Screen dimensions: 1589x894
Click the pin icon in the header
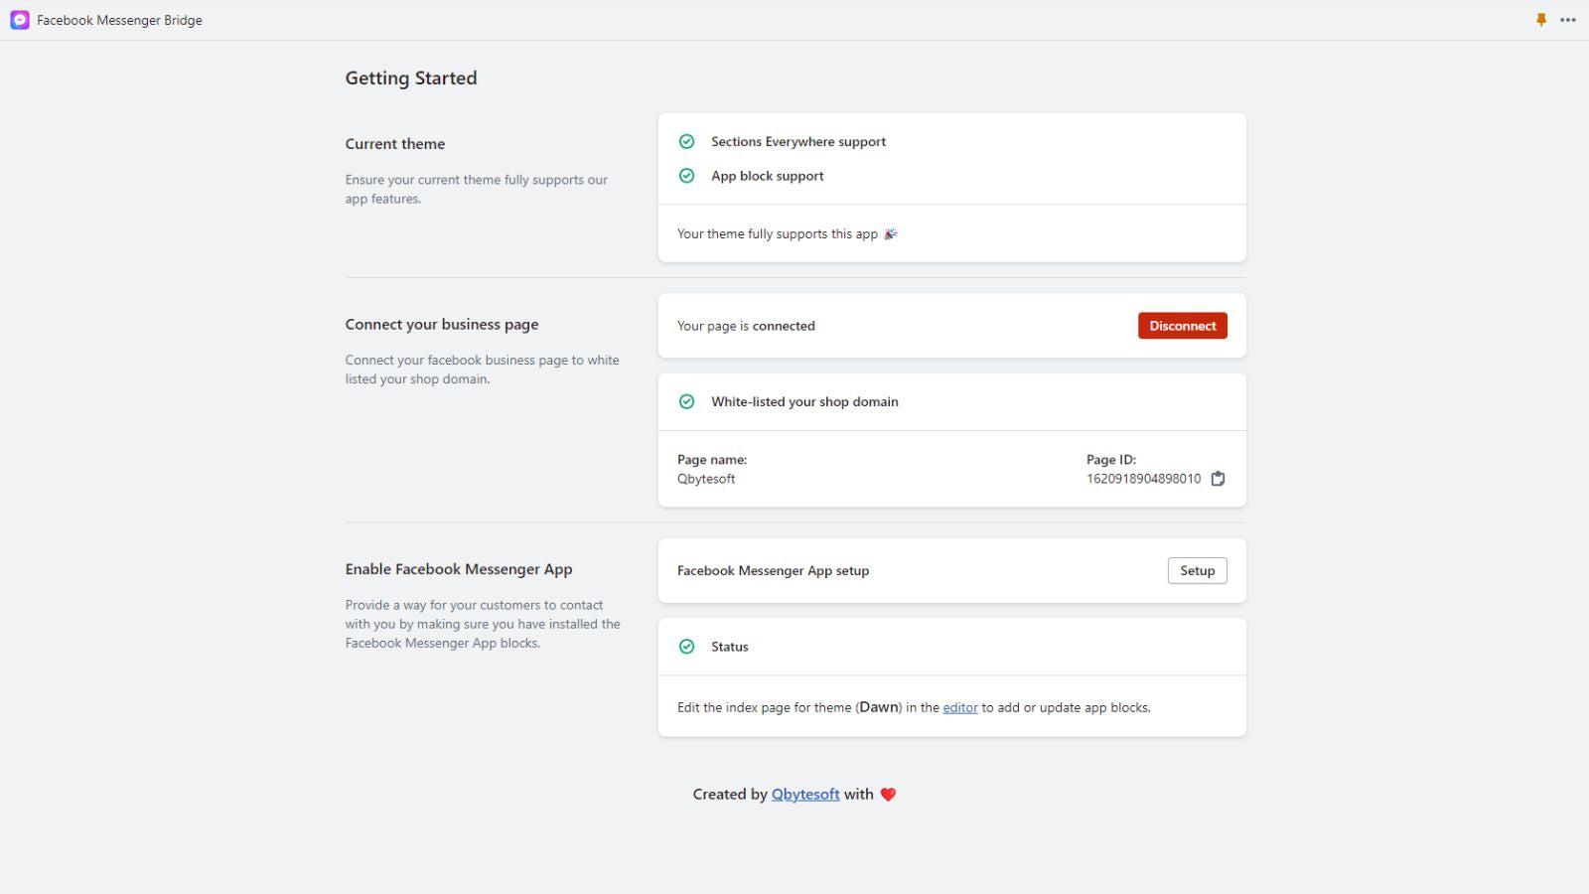click(x=1541, y=19)
